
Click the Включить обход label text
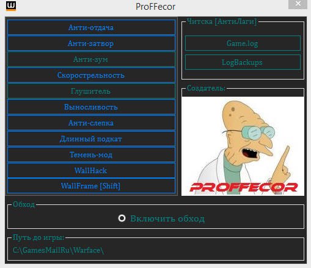point(167,218)
